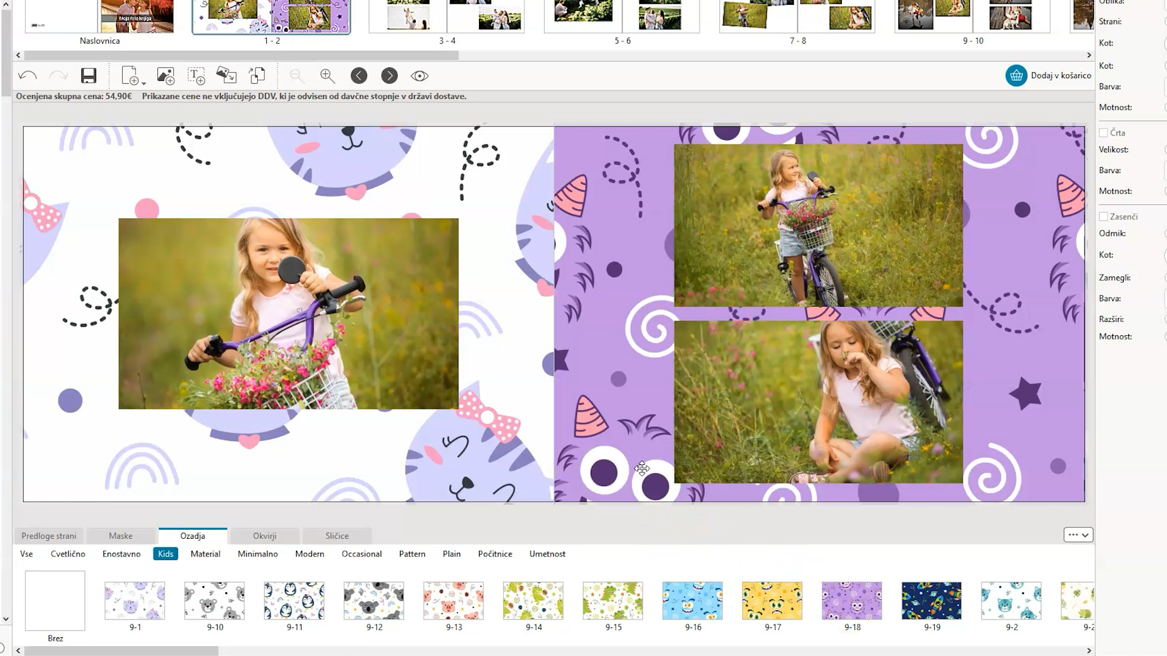Open the Maske tab

click(x=120, y=536)
